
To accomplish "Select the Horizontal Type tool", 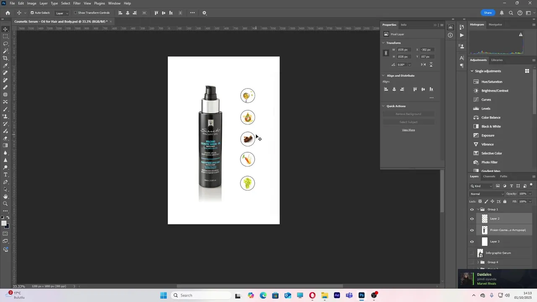I will 5,174.
